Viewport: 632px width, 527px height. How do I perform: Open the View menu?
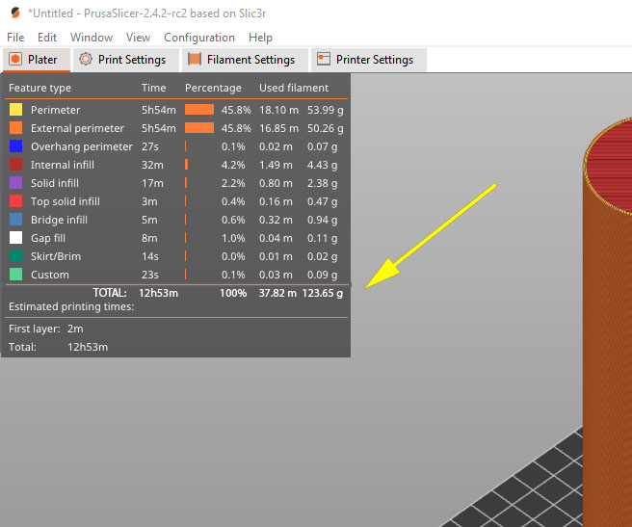138,38
